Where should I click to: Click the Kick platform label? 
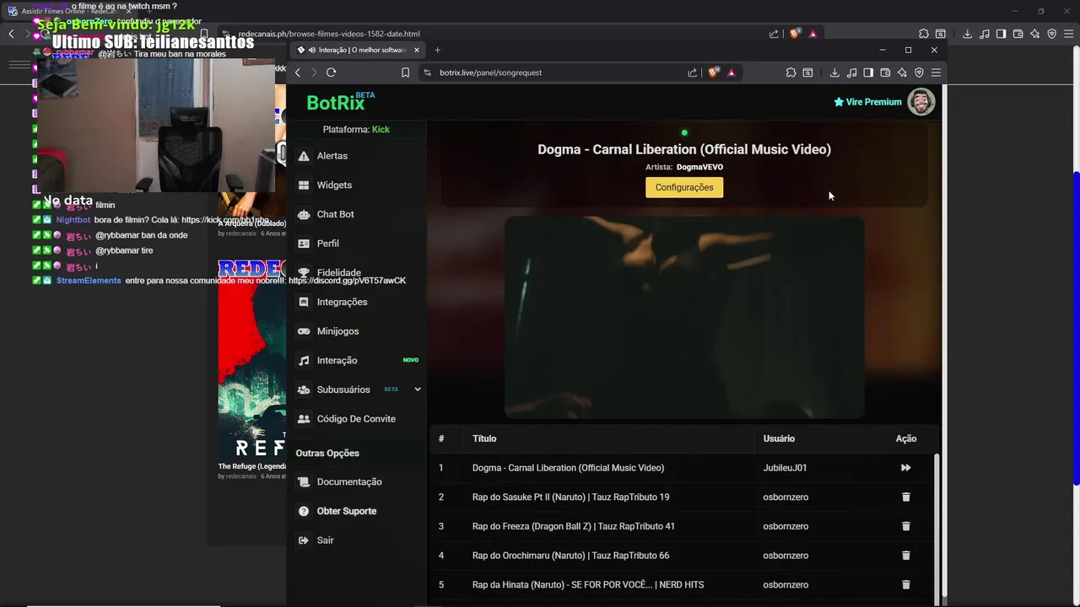tap(381, 130)
